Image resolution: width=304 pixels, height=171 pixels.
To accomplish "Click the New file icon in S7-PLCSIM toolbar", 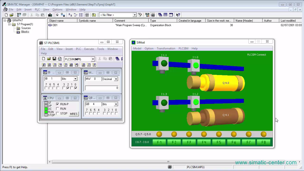I will 44,59.
